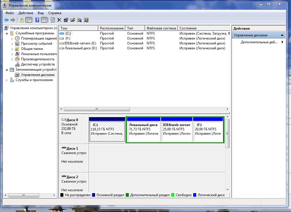
Task: Expand the Планировщик заданий tree node
Action: click(x=12, y=38)
